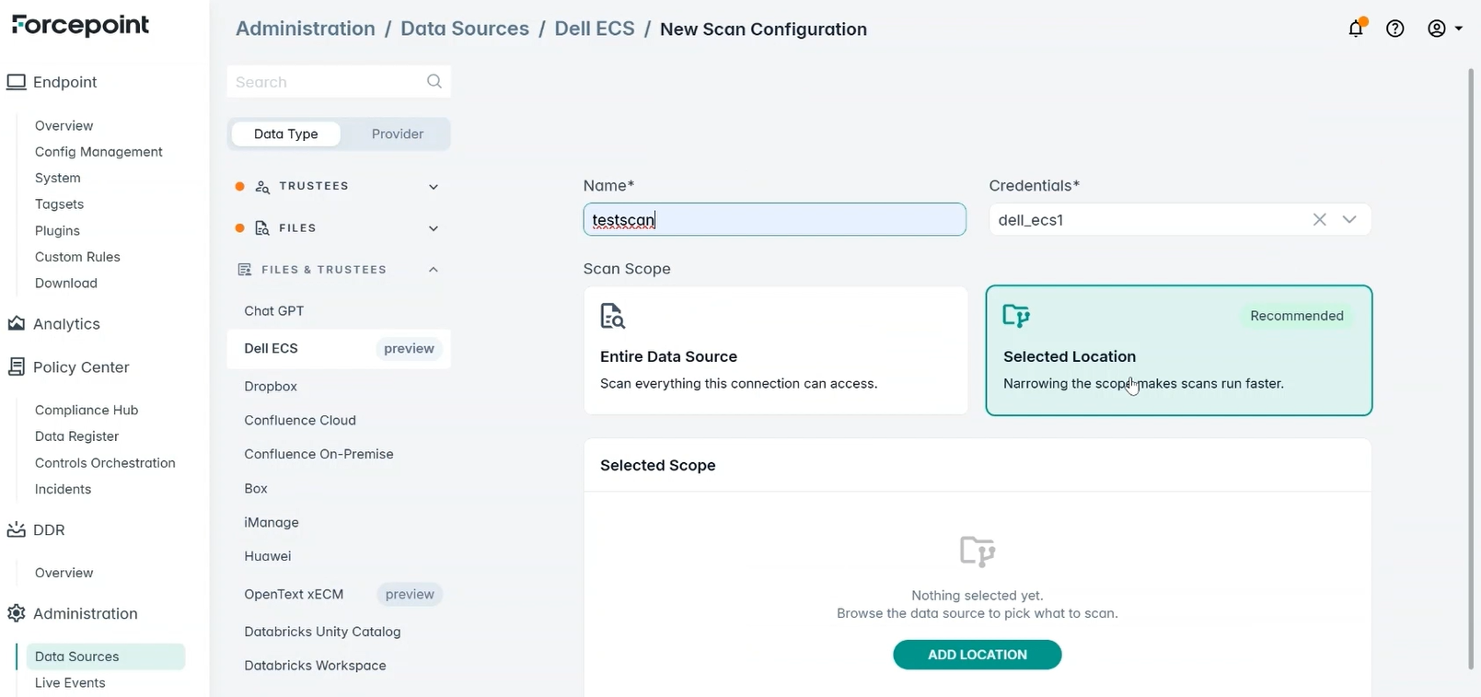Image resolution: width=1481 pixels, height=697 pixels.
Task: Expand the Trustees section chevron
Action: click(434, 187)
